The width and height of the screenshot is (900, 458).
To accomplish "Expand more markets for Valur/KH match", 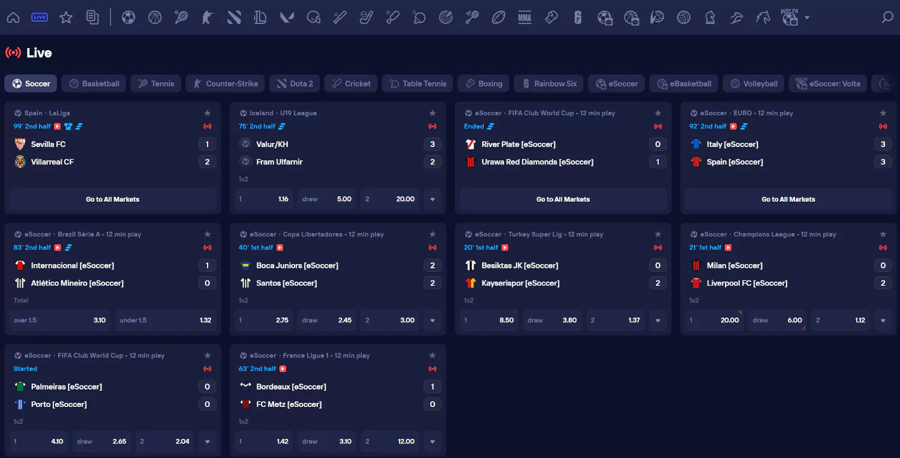I will pyautogui.click(x=433, y=199).
